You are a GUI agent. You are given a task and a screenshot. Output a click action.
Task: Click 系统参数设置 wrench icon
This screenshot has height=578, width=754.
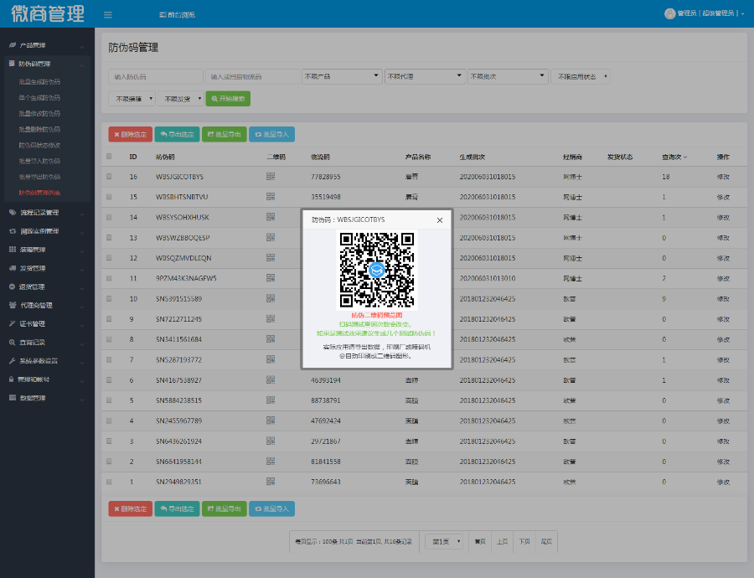[x=12, y=361]
